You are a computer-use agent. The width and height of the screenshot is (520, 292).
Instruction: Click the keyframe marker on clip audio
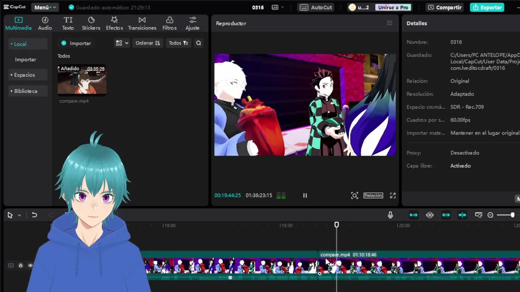[230, 278]
